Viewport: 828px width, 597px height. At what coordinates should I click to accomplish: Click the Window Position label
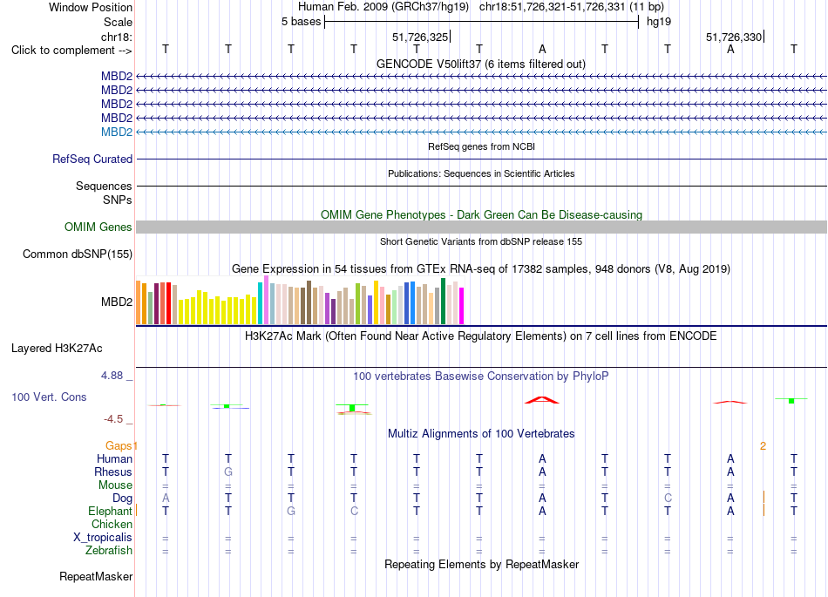click(x=91, y=7)
